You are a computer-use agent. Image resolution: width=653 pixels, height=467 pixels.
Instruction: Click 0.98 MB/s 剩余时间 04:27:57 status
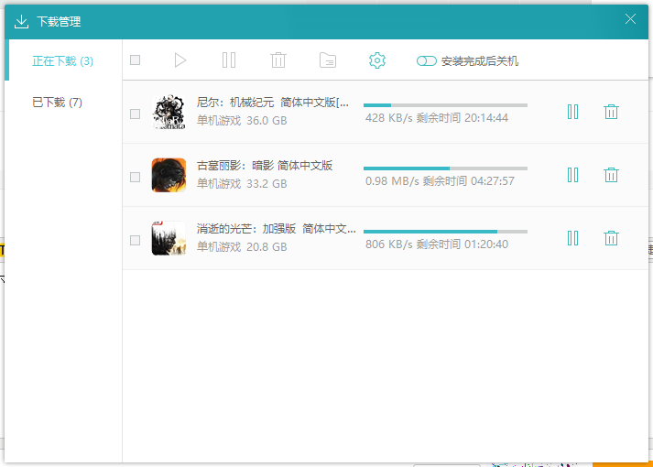tap(440, 181)
